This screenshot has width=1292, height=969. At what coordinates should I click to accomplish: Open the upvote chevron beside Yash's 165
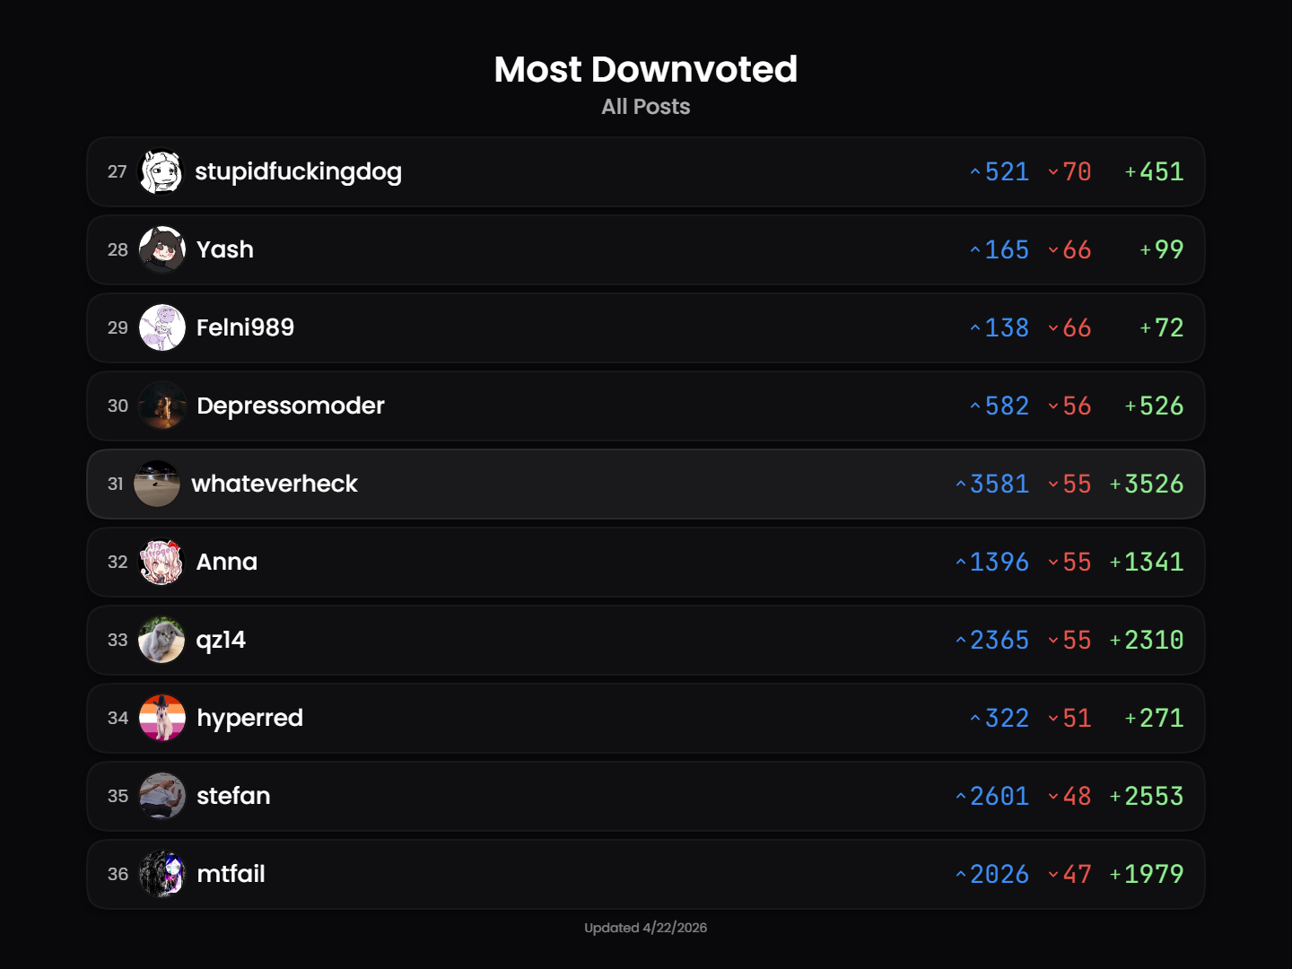click(973, 250)
